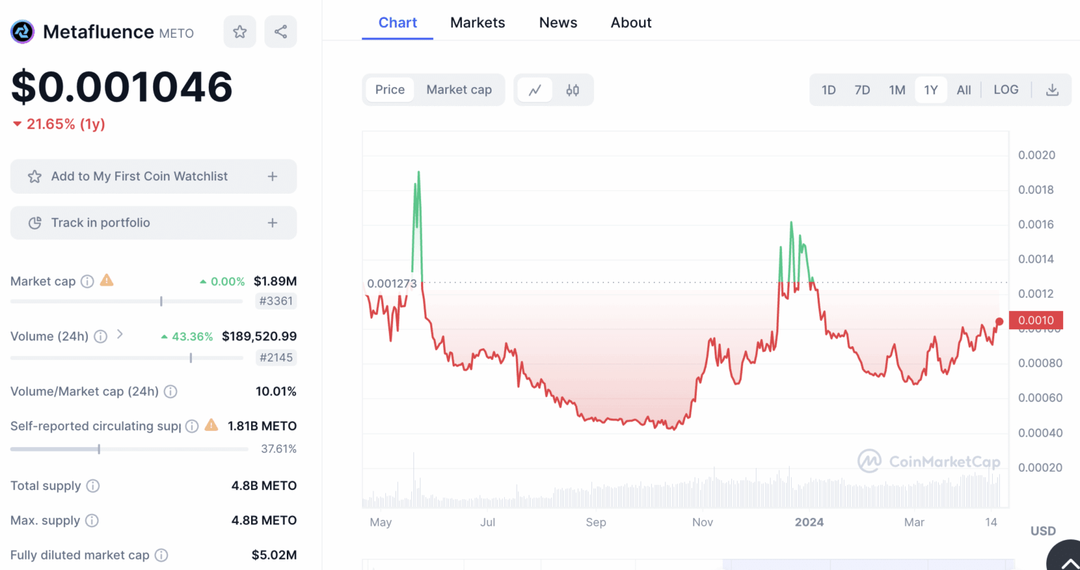Switch to the Markets tab
The height and width of the screenshot is (570, 1080).
point(477,22)
